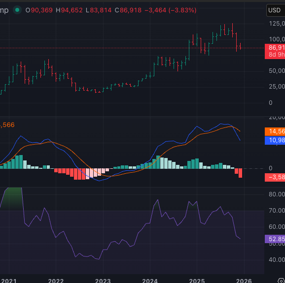Viewport: 285px width, 283px height.
Task: Open chart settings hexagon gear icon
Action: pos(282,281)
